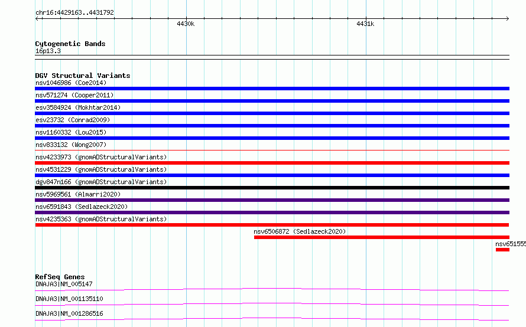Click the chr16:4429163..4431792 coordinate label
526x327 pixels.
pos(74,12)
